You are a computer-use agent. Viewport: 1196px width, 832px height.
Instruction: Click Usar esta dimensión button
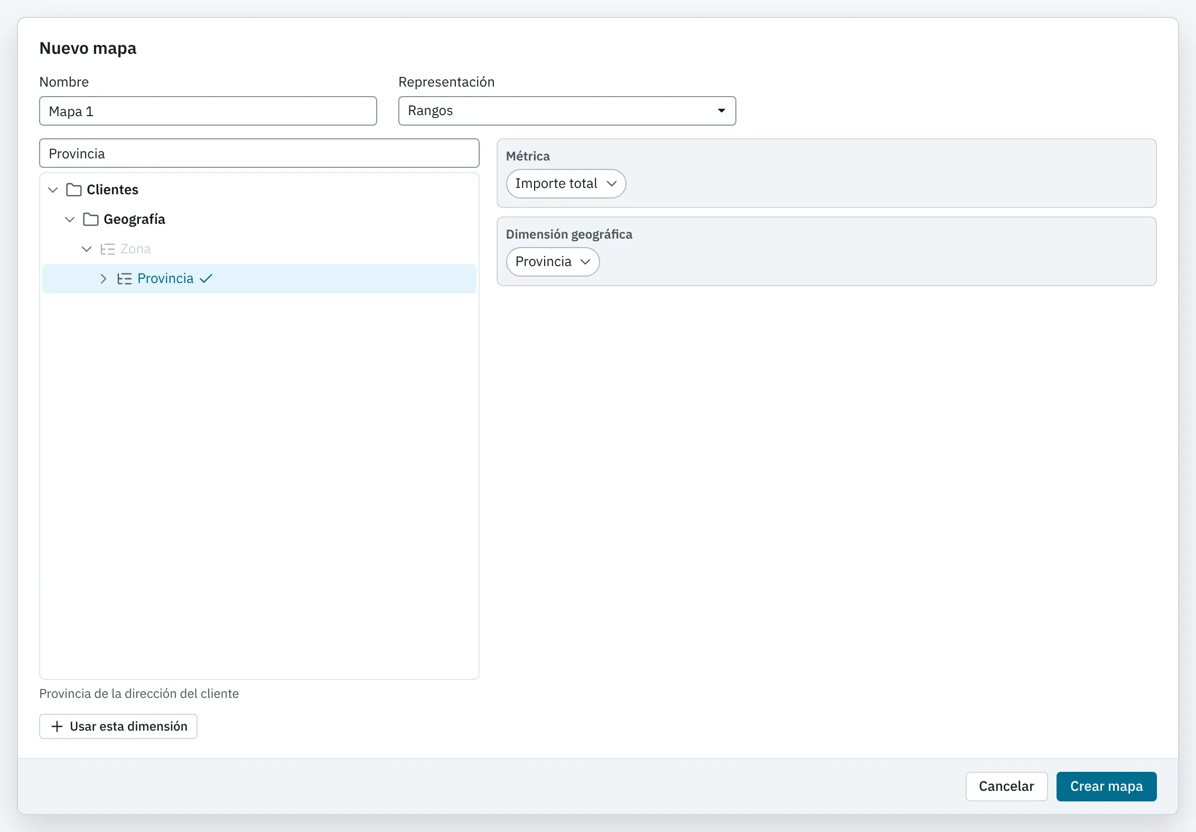pyautogui.click(x=118, y=726)
